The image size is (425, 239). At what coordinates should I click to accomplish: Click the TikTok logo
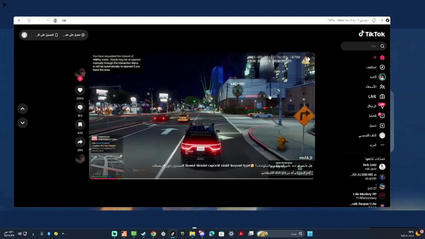point(372,34)
